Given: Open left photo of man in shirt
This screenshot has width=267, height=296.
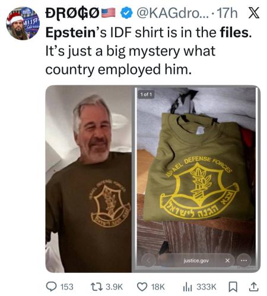Looking at the screenshot, I should coord(88,179).
